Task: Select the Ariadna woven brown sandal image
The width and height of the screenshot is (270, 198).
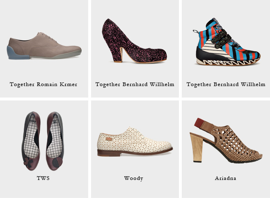Action: (226, 141)
